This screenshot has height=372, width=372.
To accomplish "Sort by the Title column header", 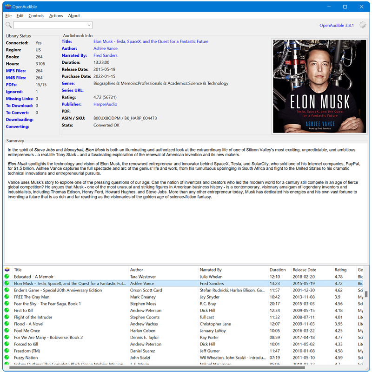I will [x=70, y=270].
